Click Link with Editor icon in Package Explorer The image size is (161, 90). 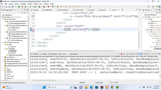click(25, 13)
